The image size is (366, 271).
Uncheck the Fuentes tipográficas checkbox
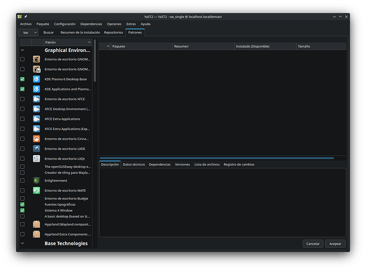pyautogui.click(x=22, y=204)
